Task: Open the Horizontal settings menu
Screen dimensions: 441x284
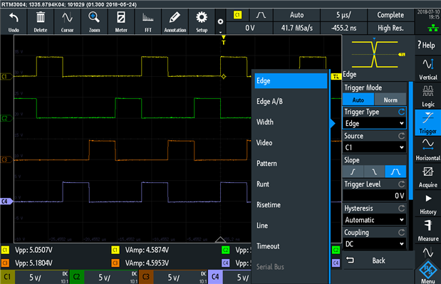Action: (x=427, y=149)
